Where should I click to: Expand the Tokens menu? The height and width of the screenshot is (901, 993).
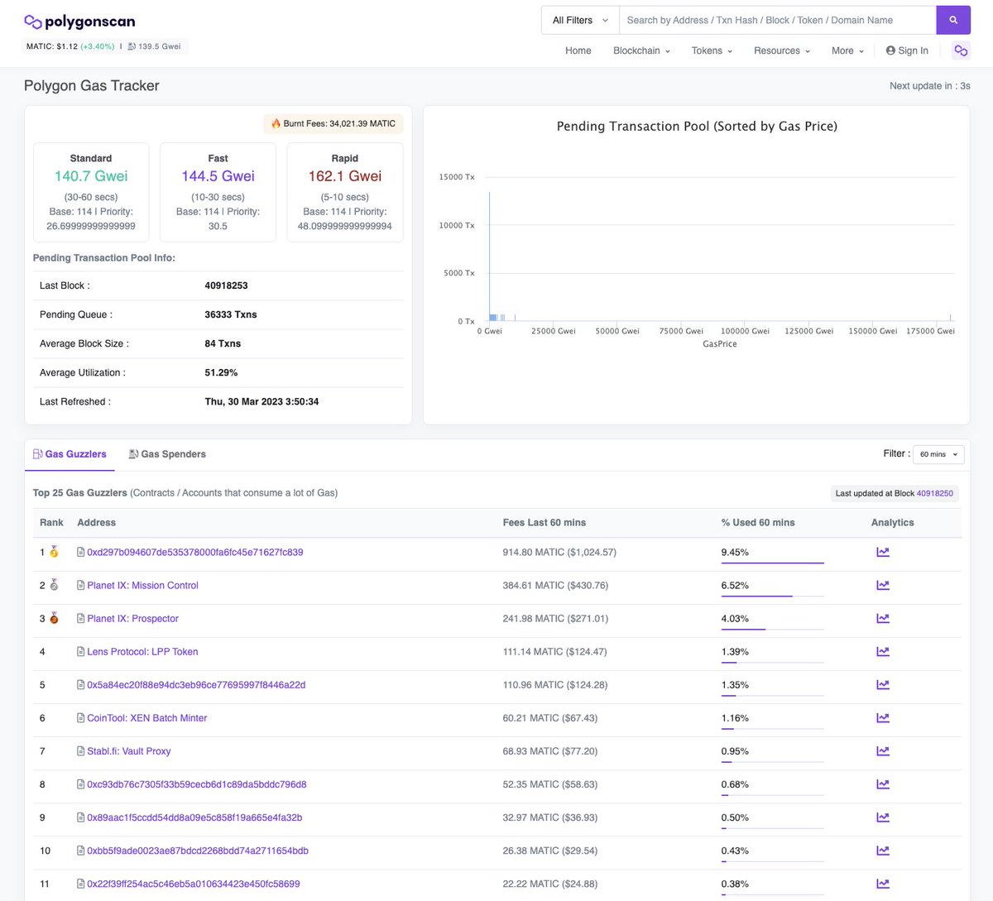pyautogui.click(x=712, y=50)
